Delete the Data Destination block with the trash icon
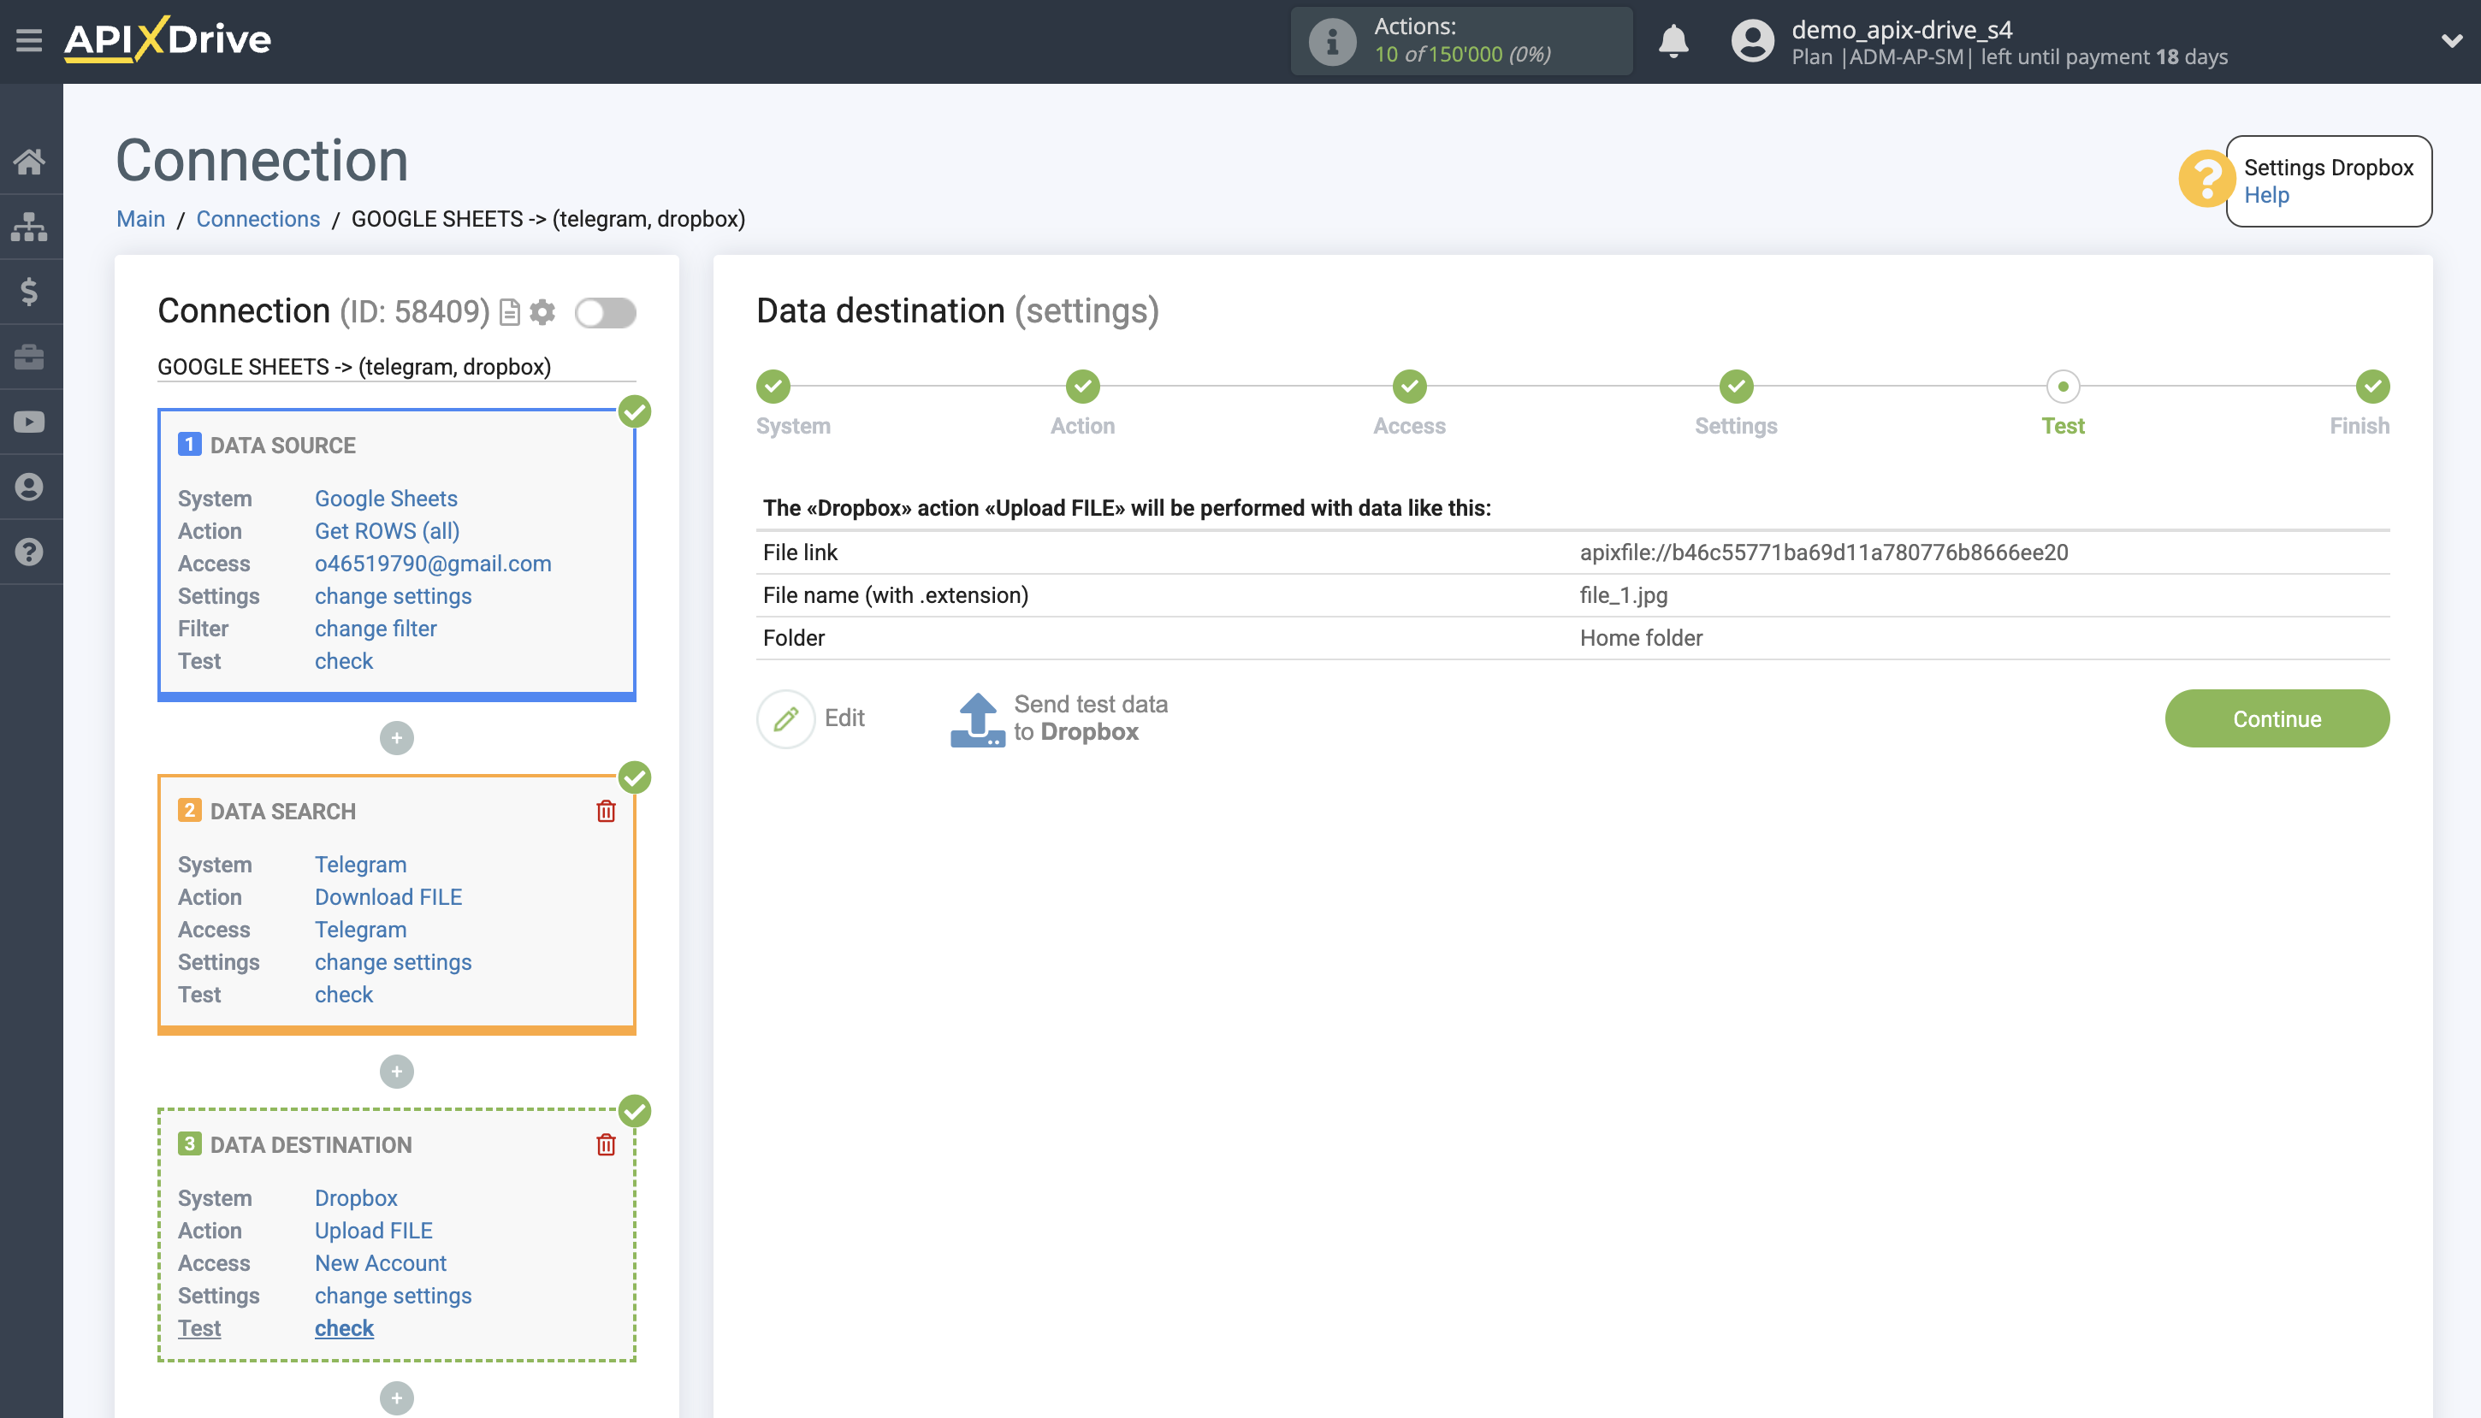 (605, 1144)
